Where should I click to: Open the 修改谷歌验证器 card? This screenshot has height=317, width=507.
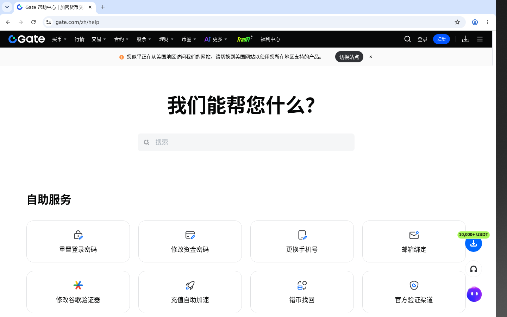click(78, 292)
